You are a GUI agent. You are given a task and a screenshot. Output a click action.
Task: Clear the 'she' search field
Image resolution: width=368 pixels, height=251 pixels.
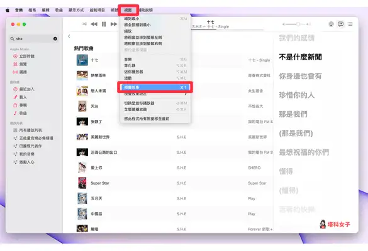tap(55, 39)
